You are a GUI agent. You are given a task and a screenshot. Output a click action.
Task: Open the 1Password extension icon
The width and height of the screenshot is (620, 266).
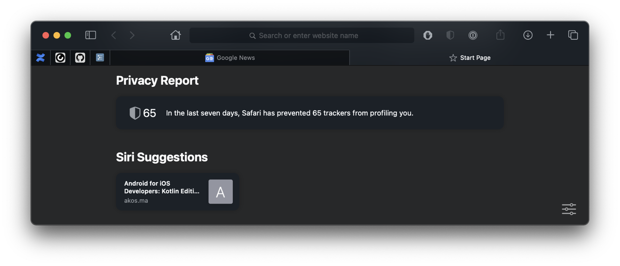point(472,35)
